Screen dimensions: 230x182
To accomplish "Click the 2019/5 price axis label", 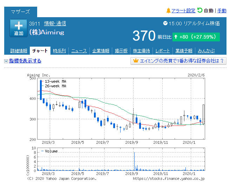I will coord(77,142).
